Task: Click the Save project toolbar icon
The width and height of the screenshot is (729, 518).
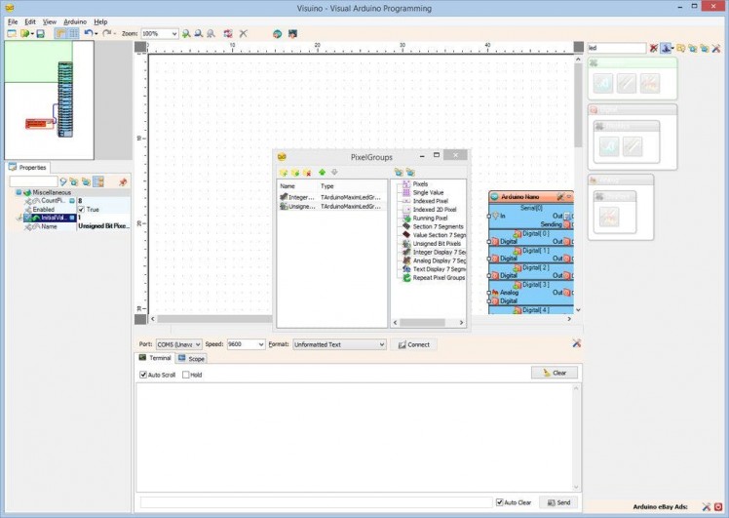Action: point(40,33)
